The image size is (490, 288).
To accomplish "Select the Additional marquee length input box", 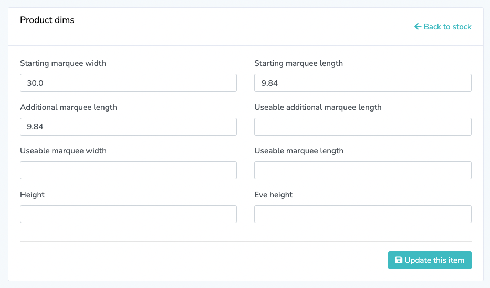I will [129, 127].
